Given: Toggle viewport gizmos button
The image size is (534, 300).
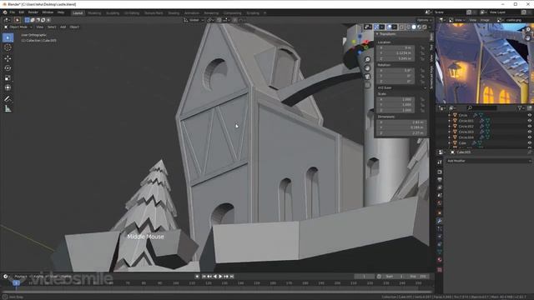Looking at the screenshot, I should click(376, 27).
